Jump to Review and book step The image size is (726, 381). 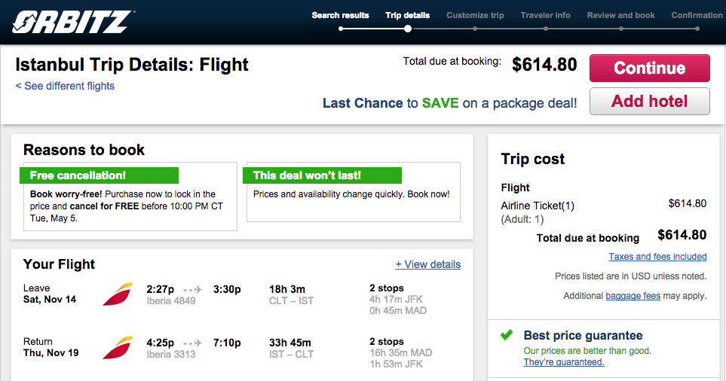point(621,15)
